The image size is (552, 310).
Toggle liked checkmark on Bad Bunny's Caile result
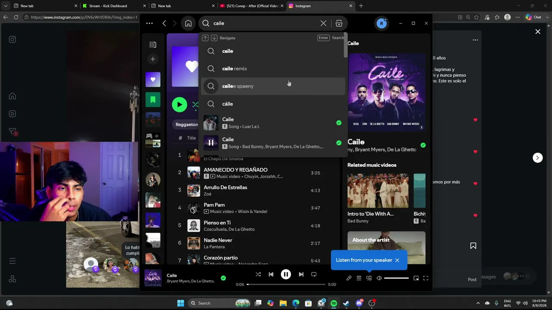[x=339, y=143]
